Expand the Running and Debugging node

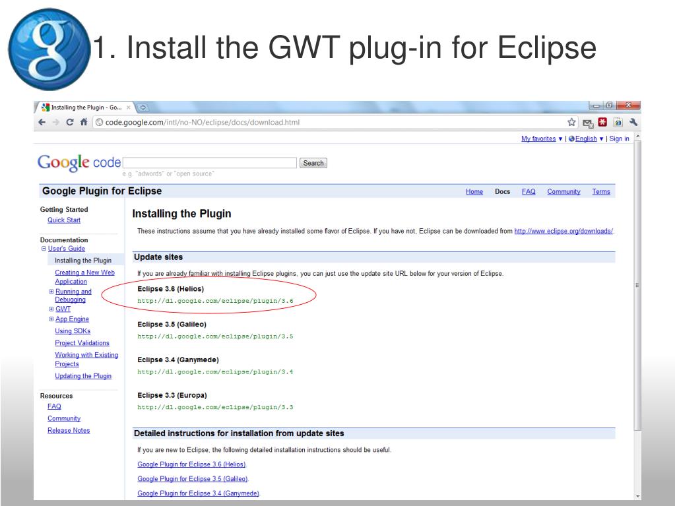coord(51,292)
